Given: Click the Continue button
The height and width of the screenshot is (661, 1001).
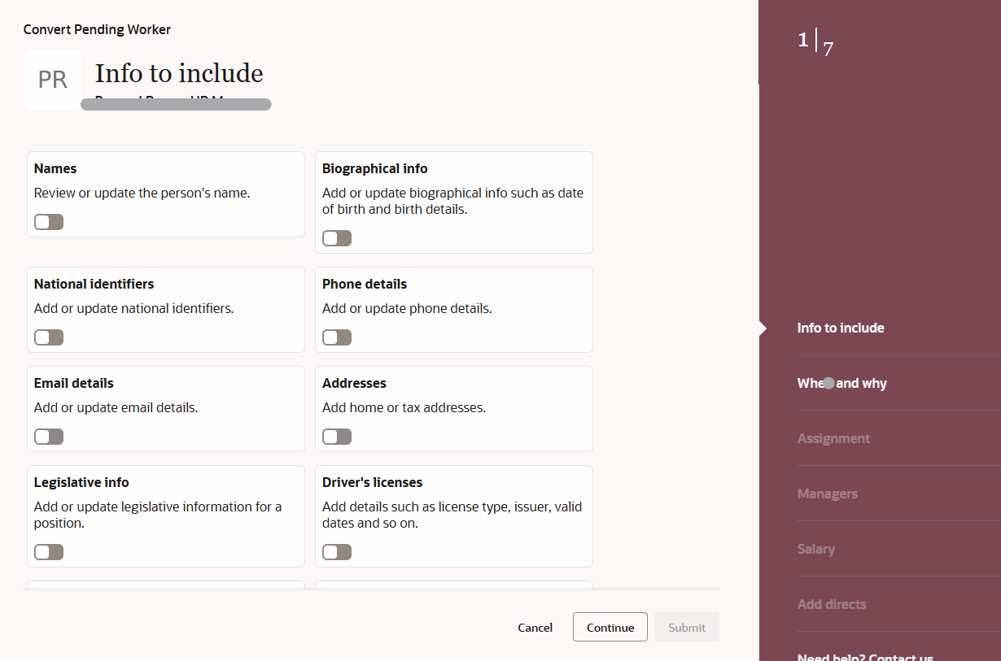Looking at the screenshot, I should [610, 628].
